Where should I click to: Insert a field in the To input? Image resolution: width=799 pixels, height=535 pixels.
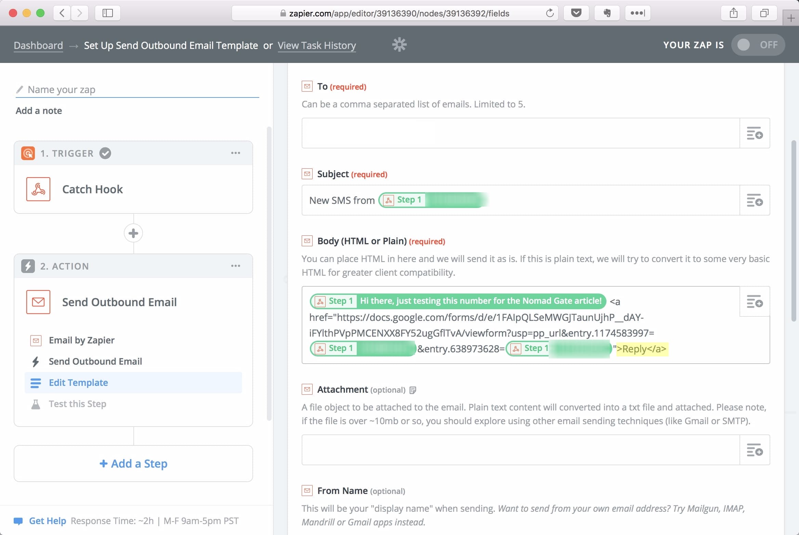(x=755, y=133)
